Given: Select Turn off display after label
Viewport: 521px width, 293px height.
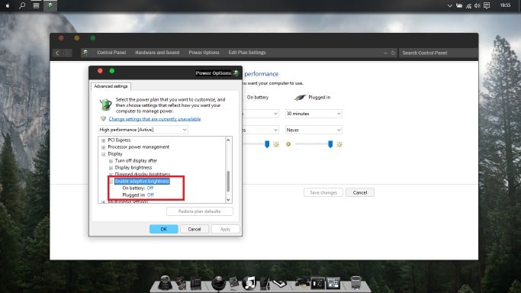Looking at the screenshot, I should coord(136,160).
